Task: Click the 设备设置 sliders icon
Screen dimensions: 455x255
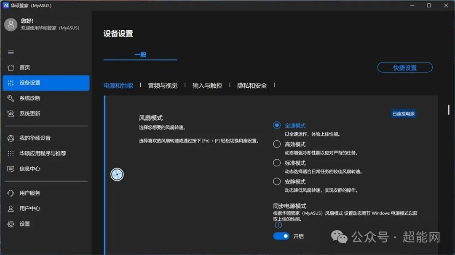Action: 11,83
